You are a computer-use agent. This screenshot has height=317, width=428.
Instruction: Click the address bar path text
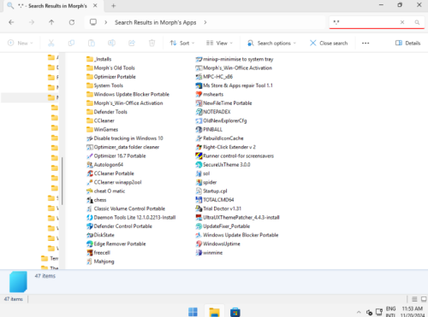click(156, 22)
